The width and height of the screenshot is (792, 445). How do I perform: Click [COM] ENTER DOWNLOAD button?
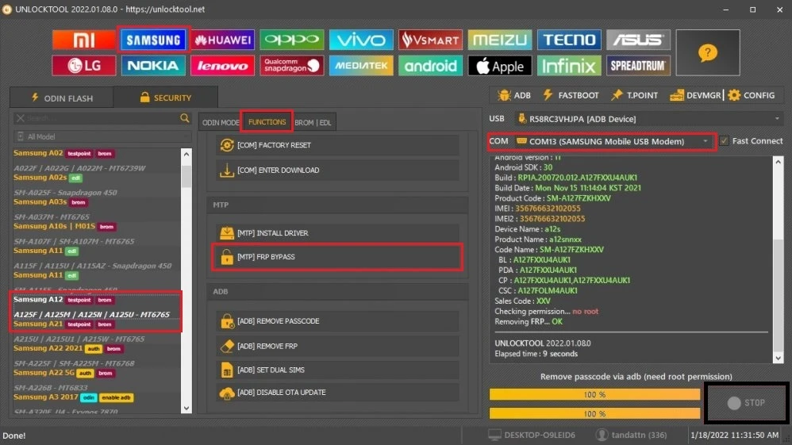tap(337, 171)
